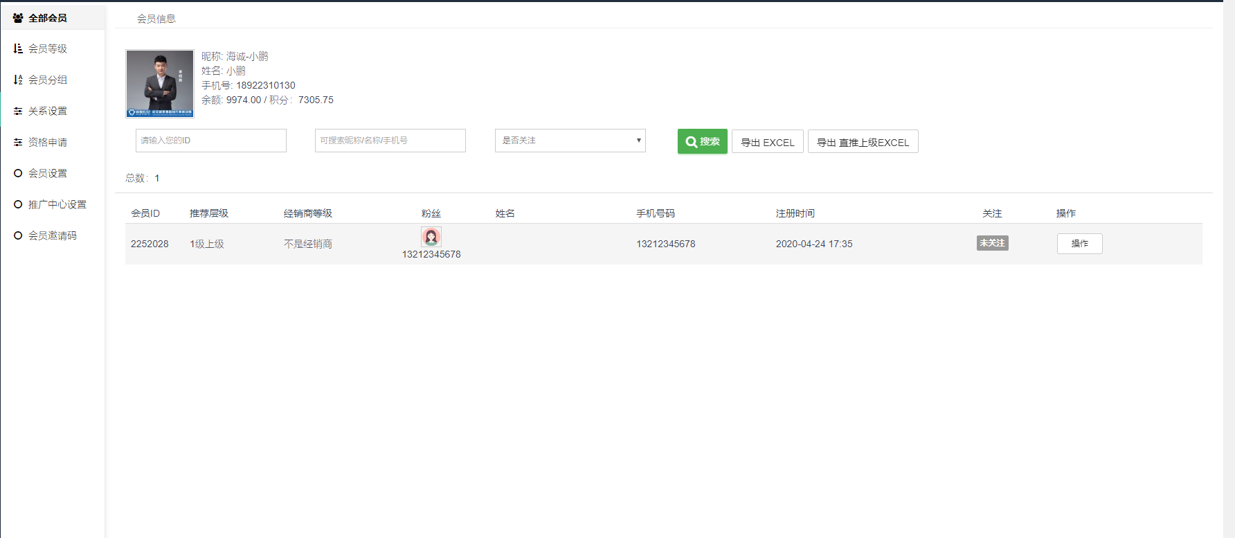Click the circle icon beside 推广中心设置
The image size is (1235, 538).
pos(18,204)
